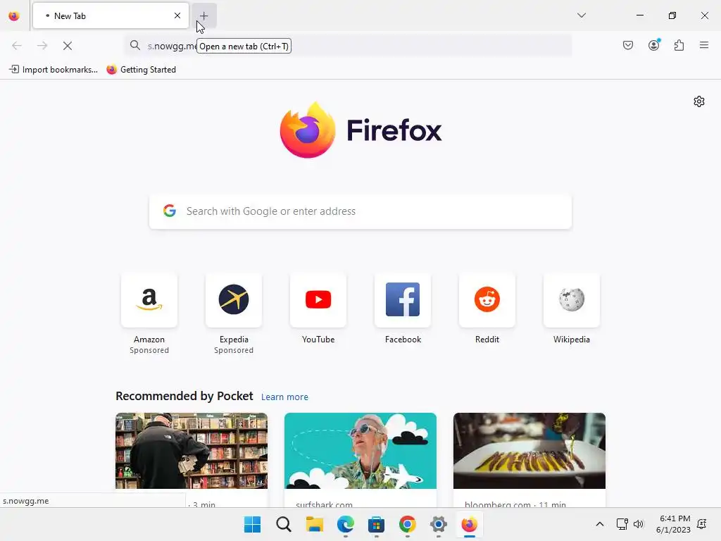The image size is (721, 541).
Task: Click the Firefox taskbar icon
Action: tap(470, 524)
